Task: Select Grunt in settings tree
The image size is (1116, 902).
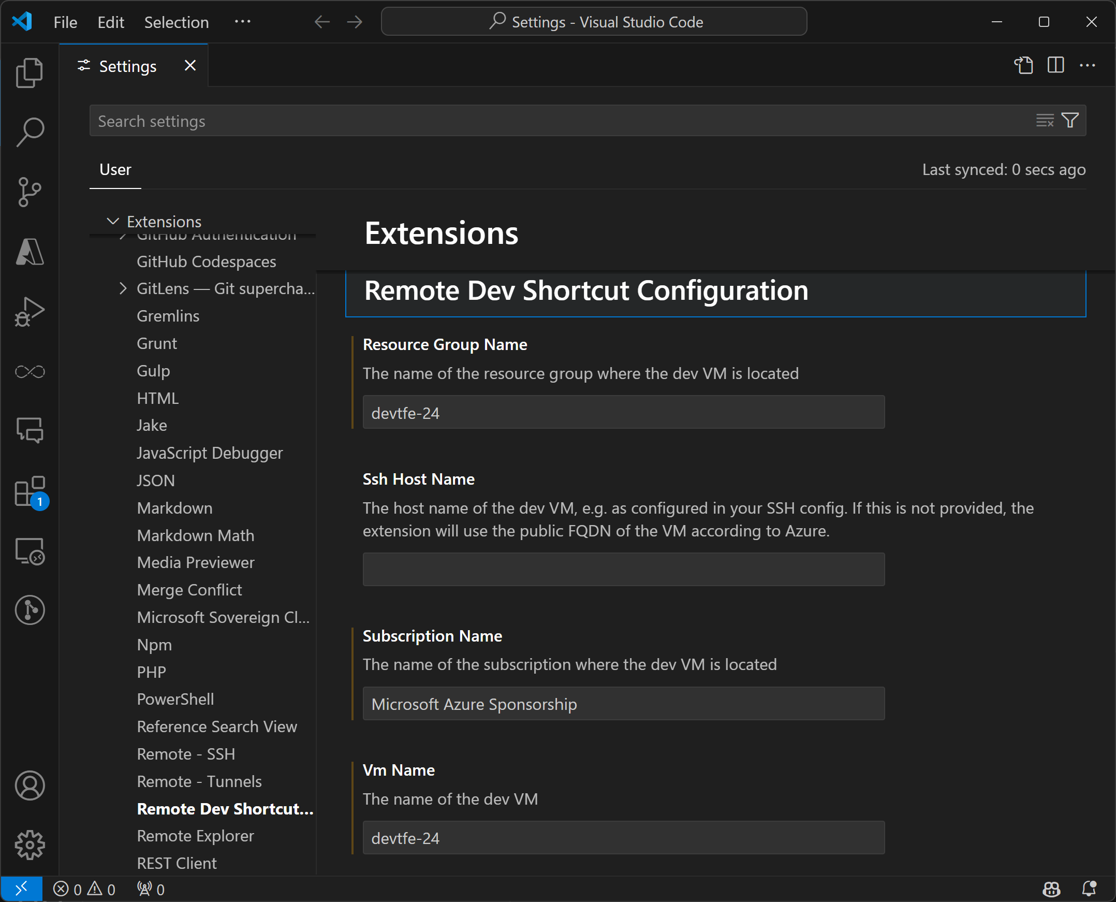Action: pyautogui.click(x=157, y=343)
